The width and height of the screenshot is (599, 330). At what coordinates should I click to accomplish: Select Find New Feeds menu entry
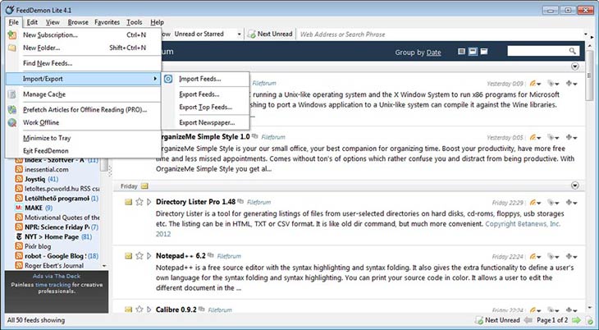click(x=83, y=63)
